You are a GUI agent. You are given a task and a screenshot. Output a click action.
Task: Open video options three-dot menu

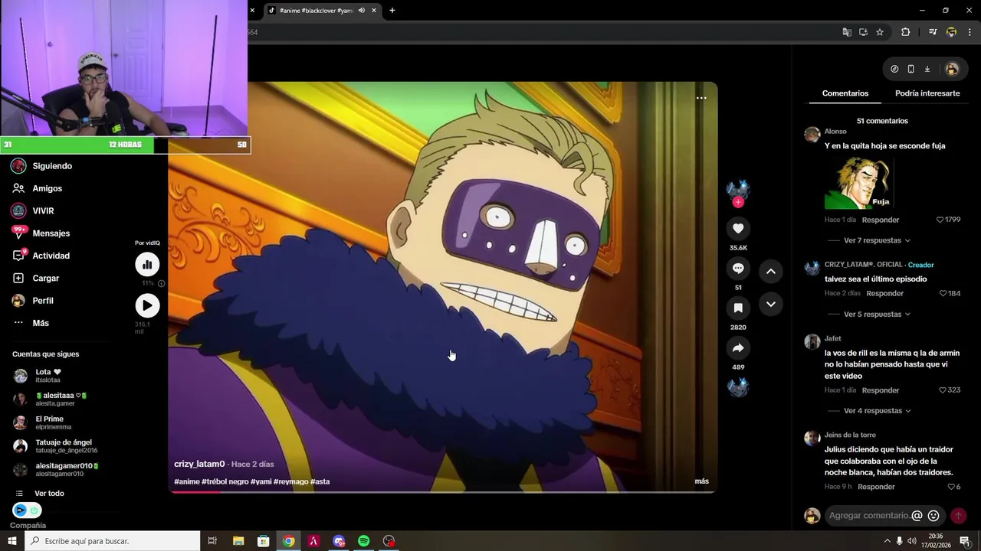pos(701,98)
